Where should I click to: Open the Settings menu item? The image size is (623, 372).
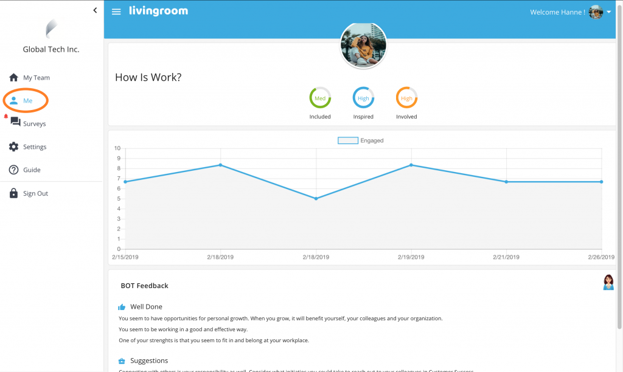tap(35, 146)
